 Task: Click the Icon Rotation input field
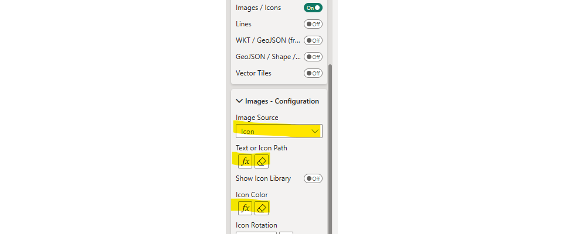(256, 233)
